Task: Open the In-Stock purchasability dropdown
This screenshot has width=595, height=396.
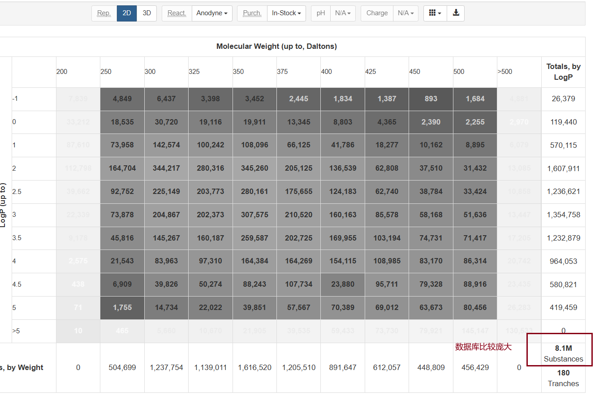Action: (x=286, y=13)
